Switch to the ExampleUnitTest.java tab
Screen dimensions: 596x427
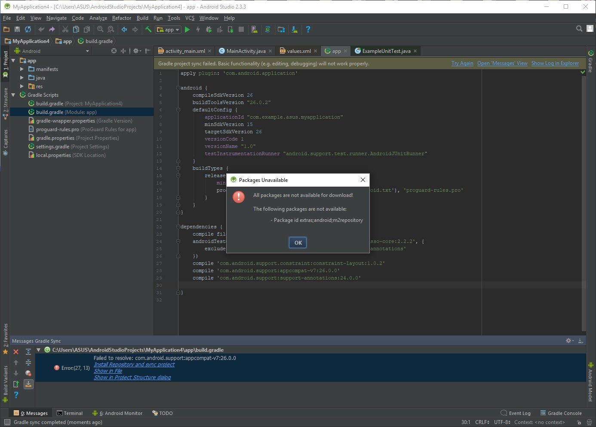pyautogui.click(x=386, y=51)
